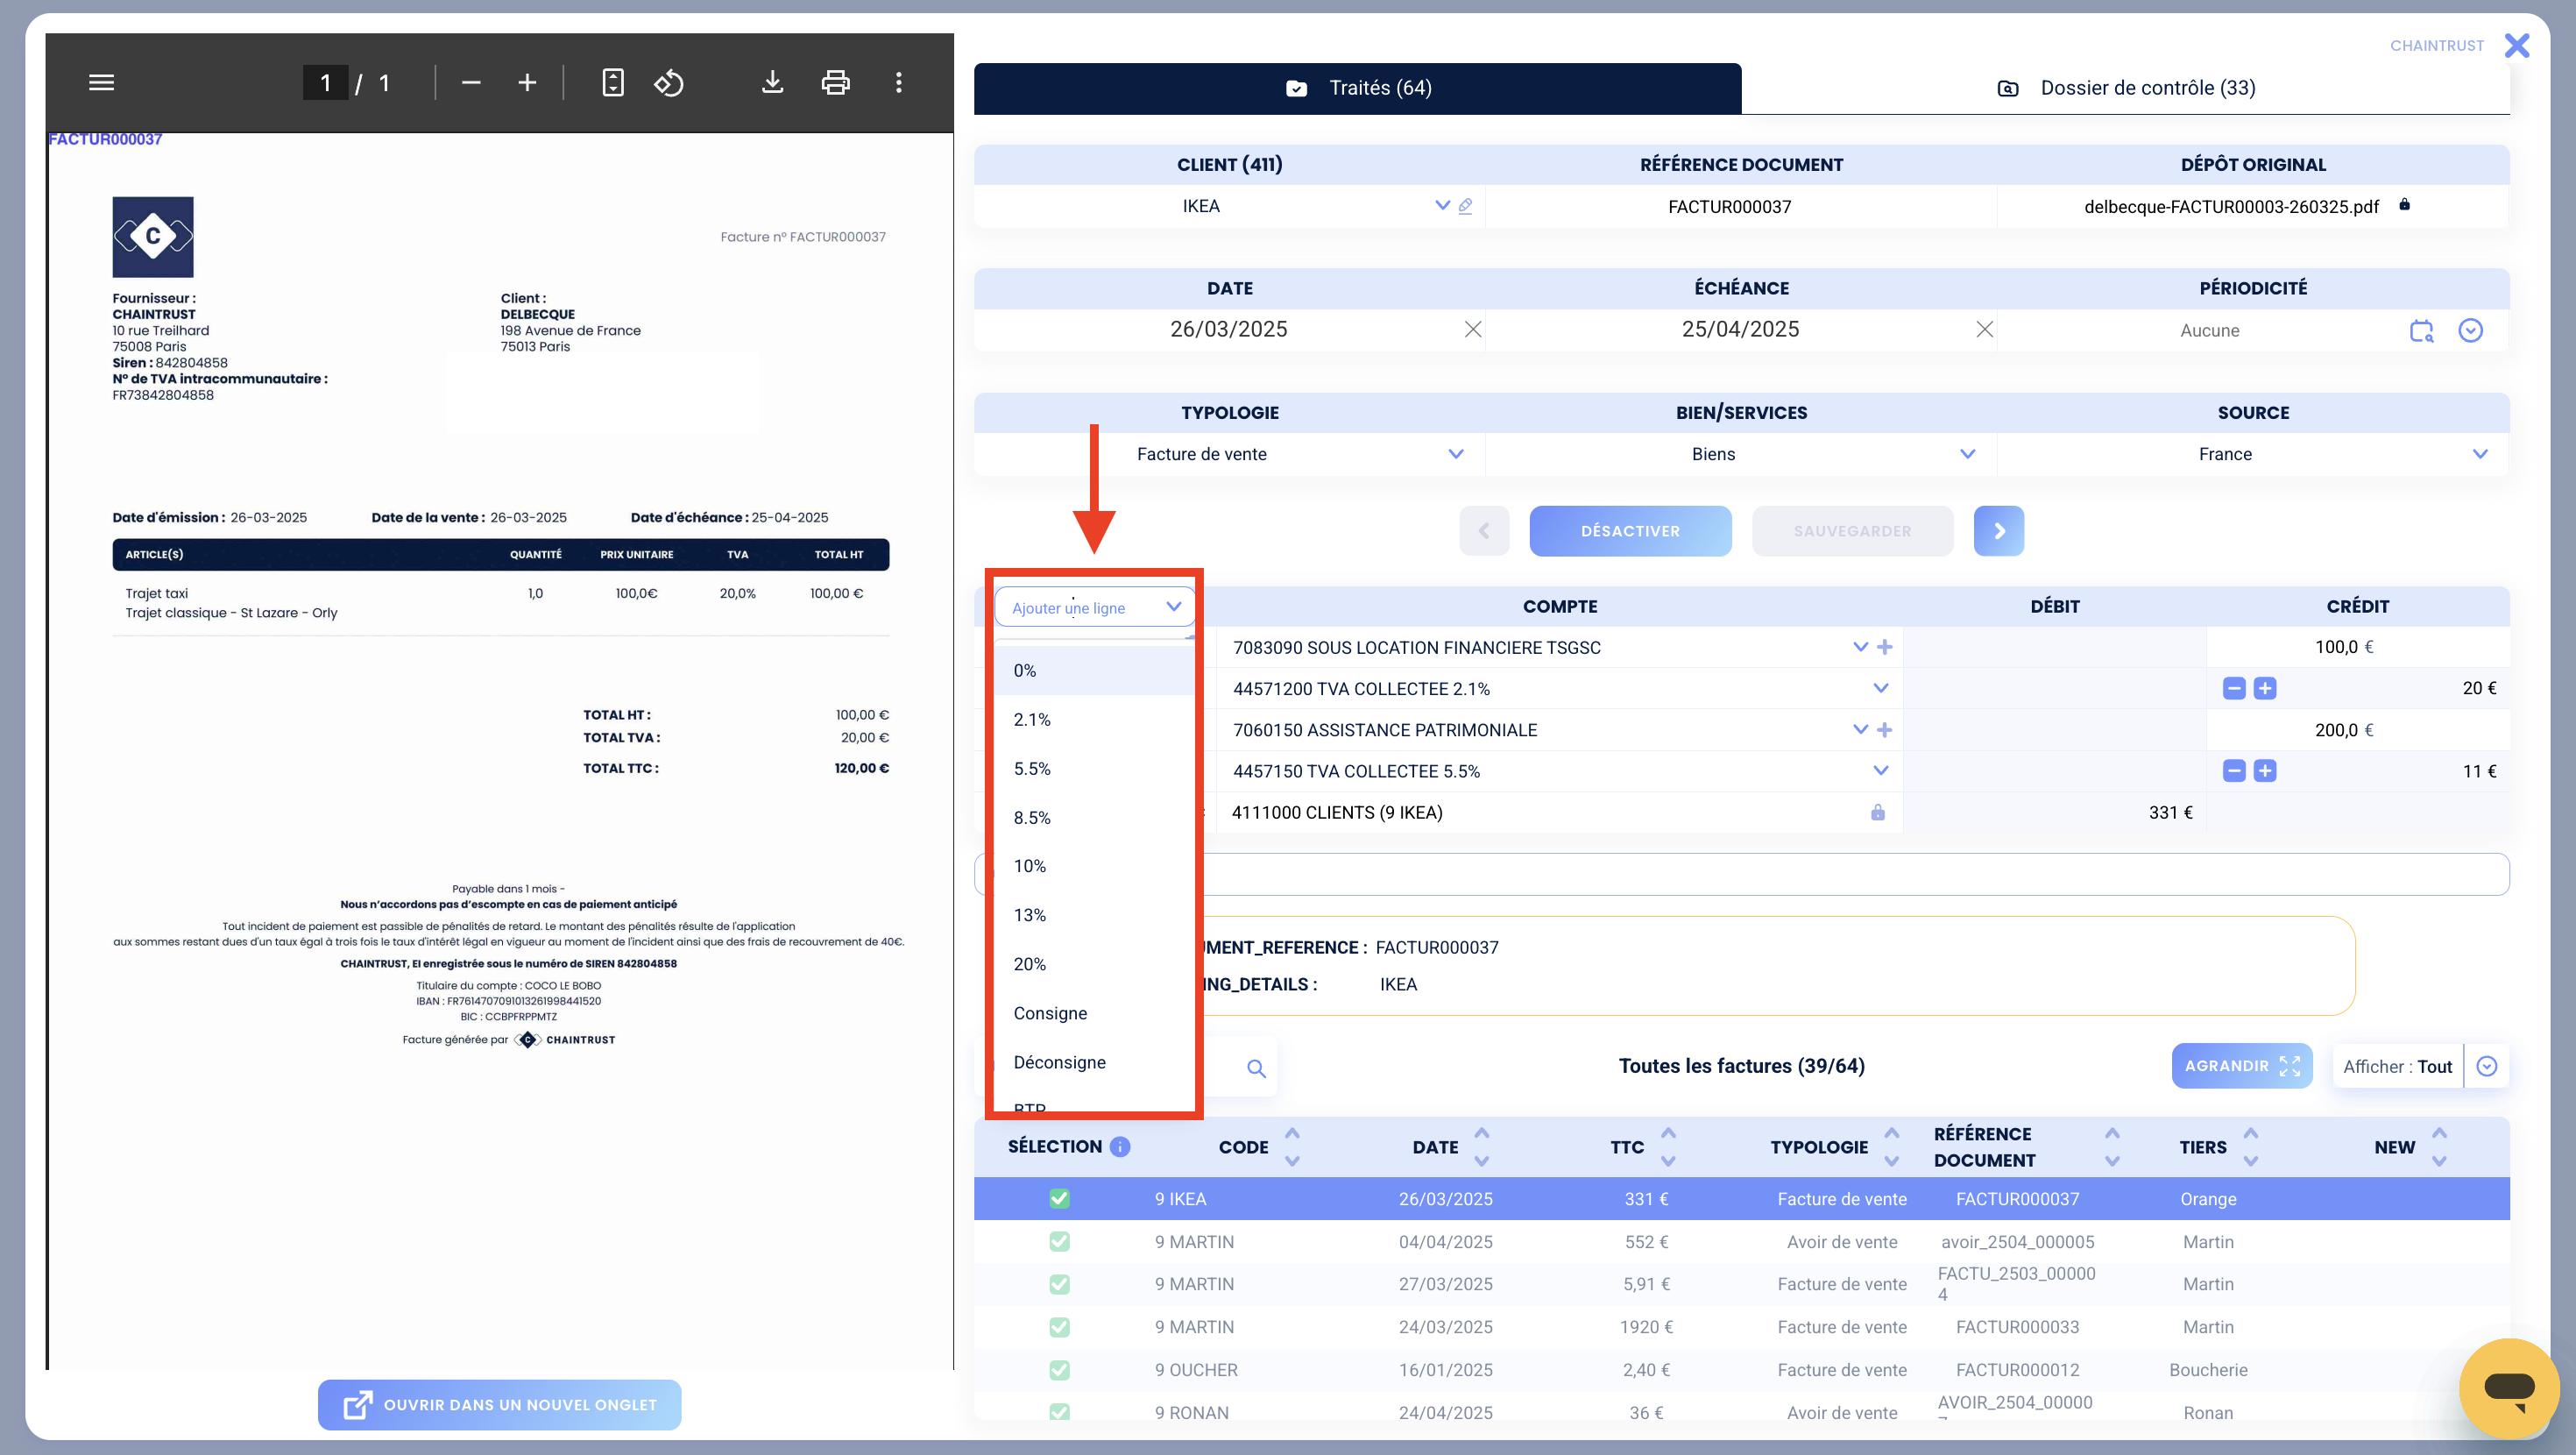
Task: Toggle checkbox for 24/03/2025 MARTIN row
Action: click(1059, 1327)
